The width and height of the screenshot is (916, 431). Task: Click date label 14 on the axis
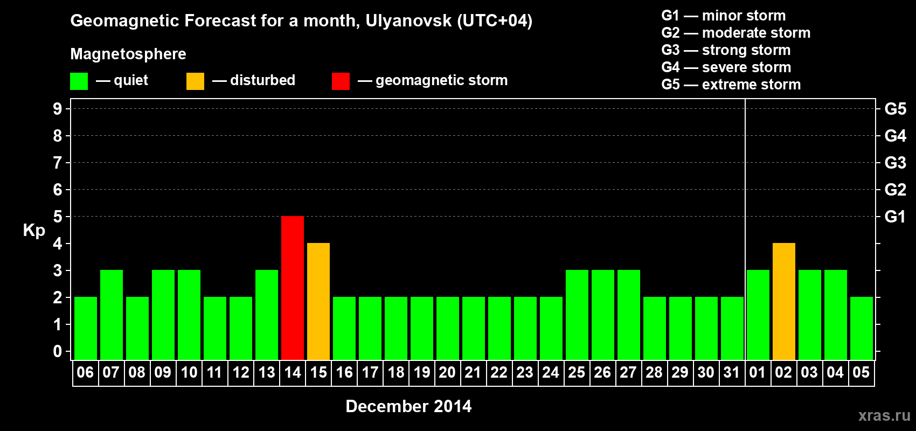[x=292, y=372]
